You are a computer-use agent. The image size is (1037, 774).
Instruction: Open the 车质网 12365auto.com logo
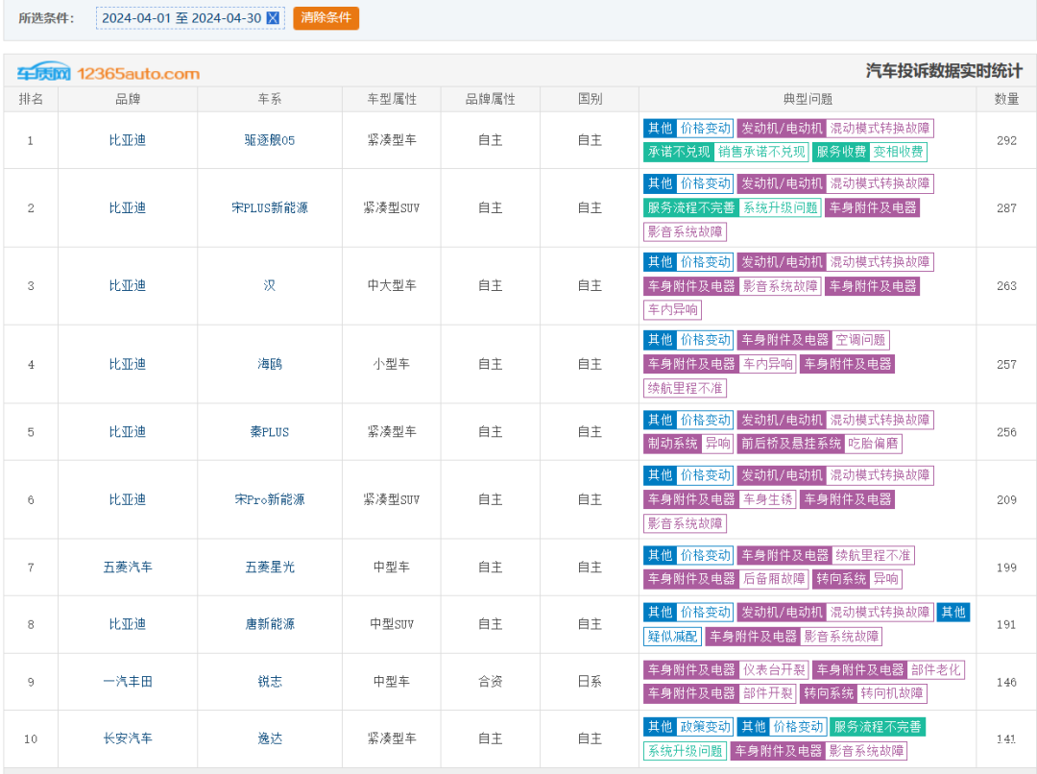click(108, 73)
